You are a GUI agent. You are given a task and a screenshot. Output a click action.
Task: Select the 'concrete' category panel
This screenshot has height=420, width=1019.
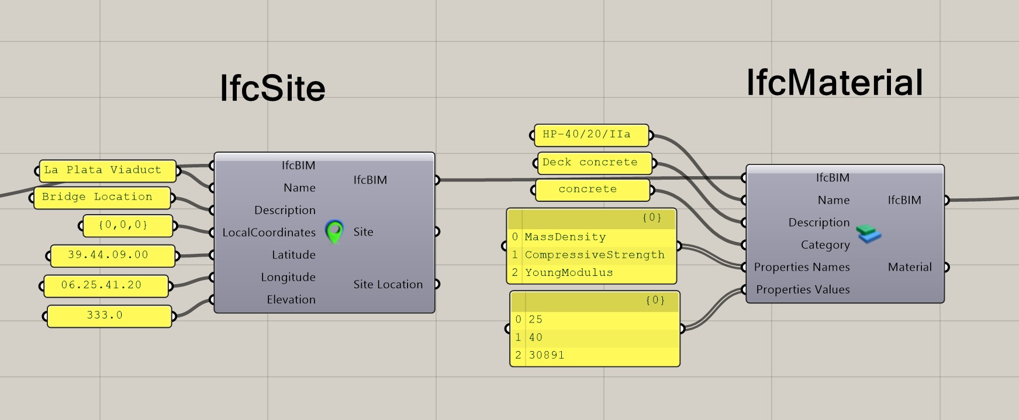point(592,190)
